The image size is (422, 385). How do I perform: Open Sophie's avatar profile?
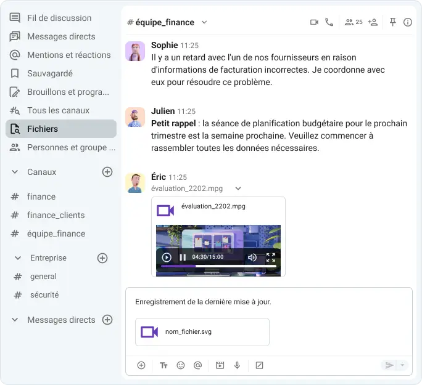[135, 51]
